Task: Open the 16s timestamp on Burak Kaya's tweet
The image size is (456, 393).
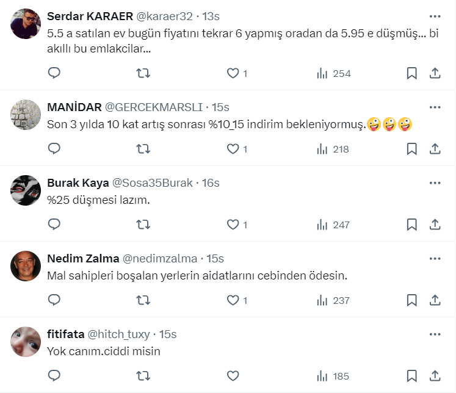Action: (x=211, y=183)
